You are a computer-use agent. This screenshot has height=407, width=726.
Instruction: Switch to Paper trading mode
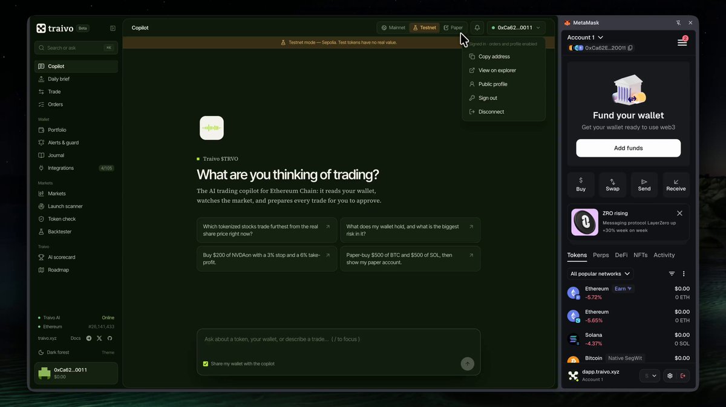click(x=453, y=28)
